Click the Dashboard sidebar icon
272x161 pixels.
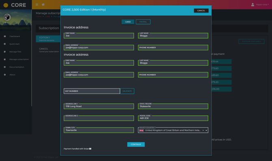coord(5,36)
